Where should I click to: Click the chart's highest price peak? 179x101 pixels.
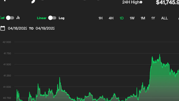(159, 54)
